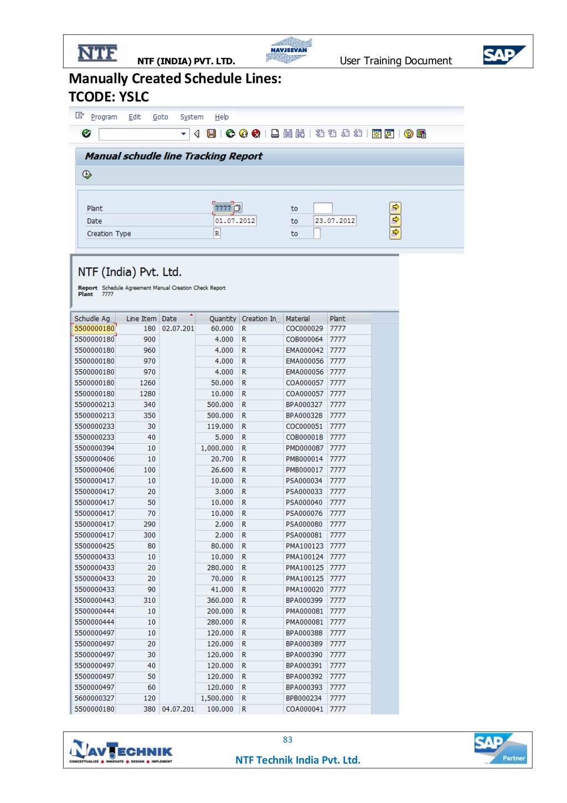Open the Help menu

click(x=221, y=117)
